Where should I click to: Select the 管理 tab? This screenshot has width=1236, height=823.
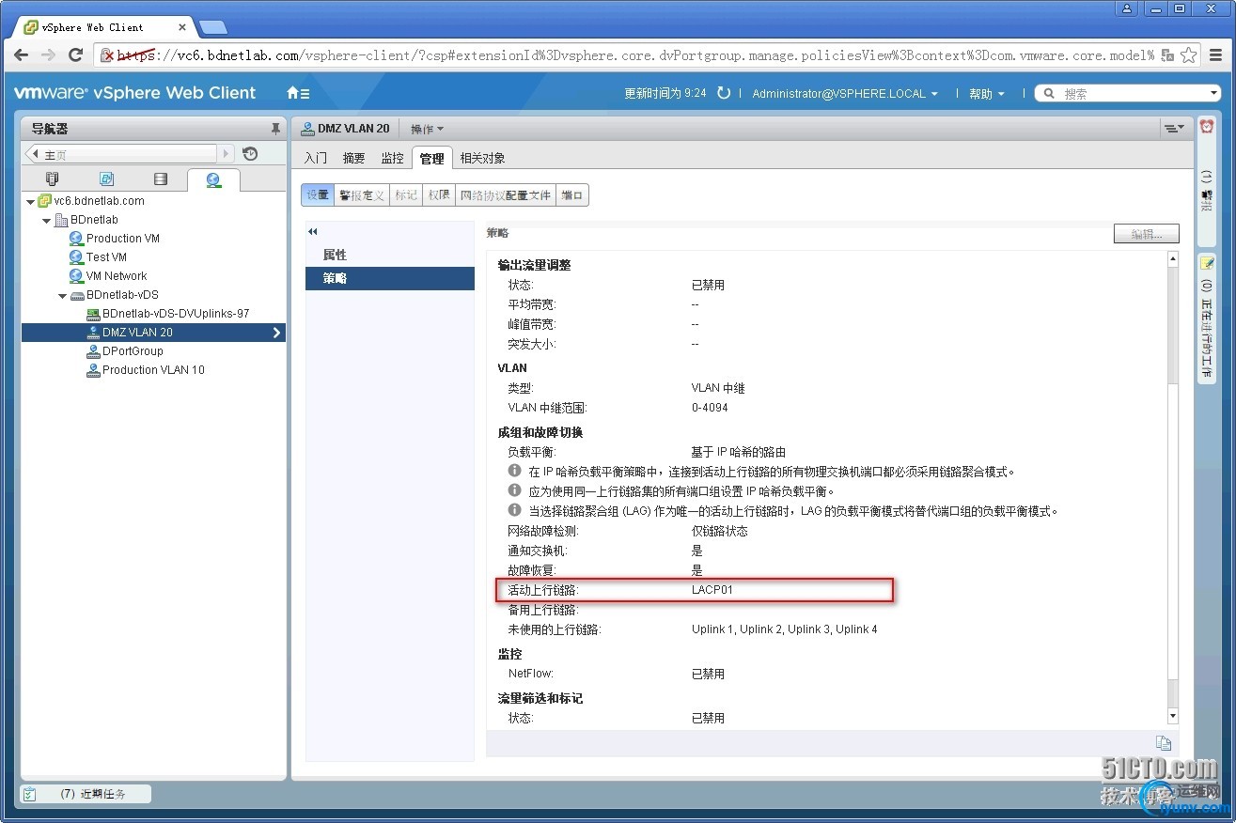[431, 158]
